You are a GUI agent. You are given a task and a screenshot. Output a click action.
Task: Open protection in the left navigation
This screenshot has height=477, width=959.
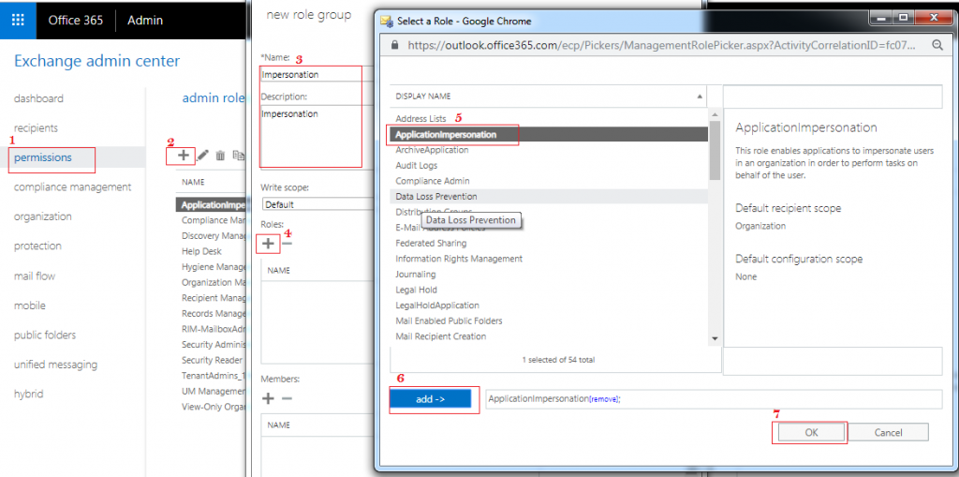tap(37, 246)
